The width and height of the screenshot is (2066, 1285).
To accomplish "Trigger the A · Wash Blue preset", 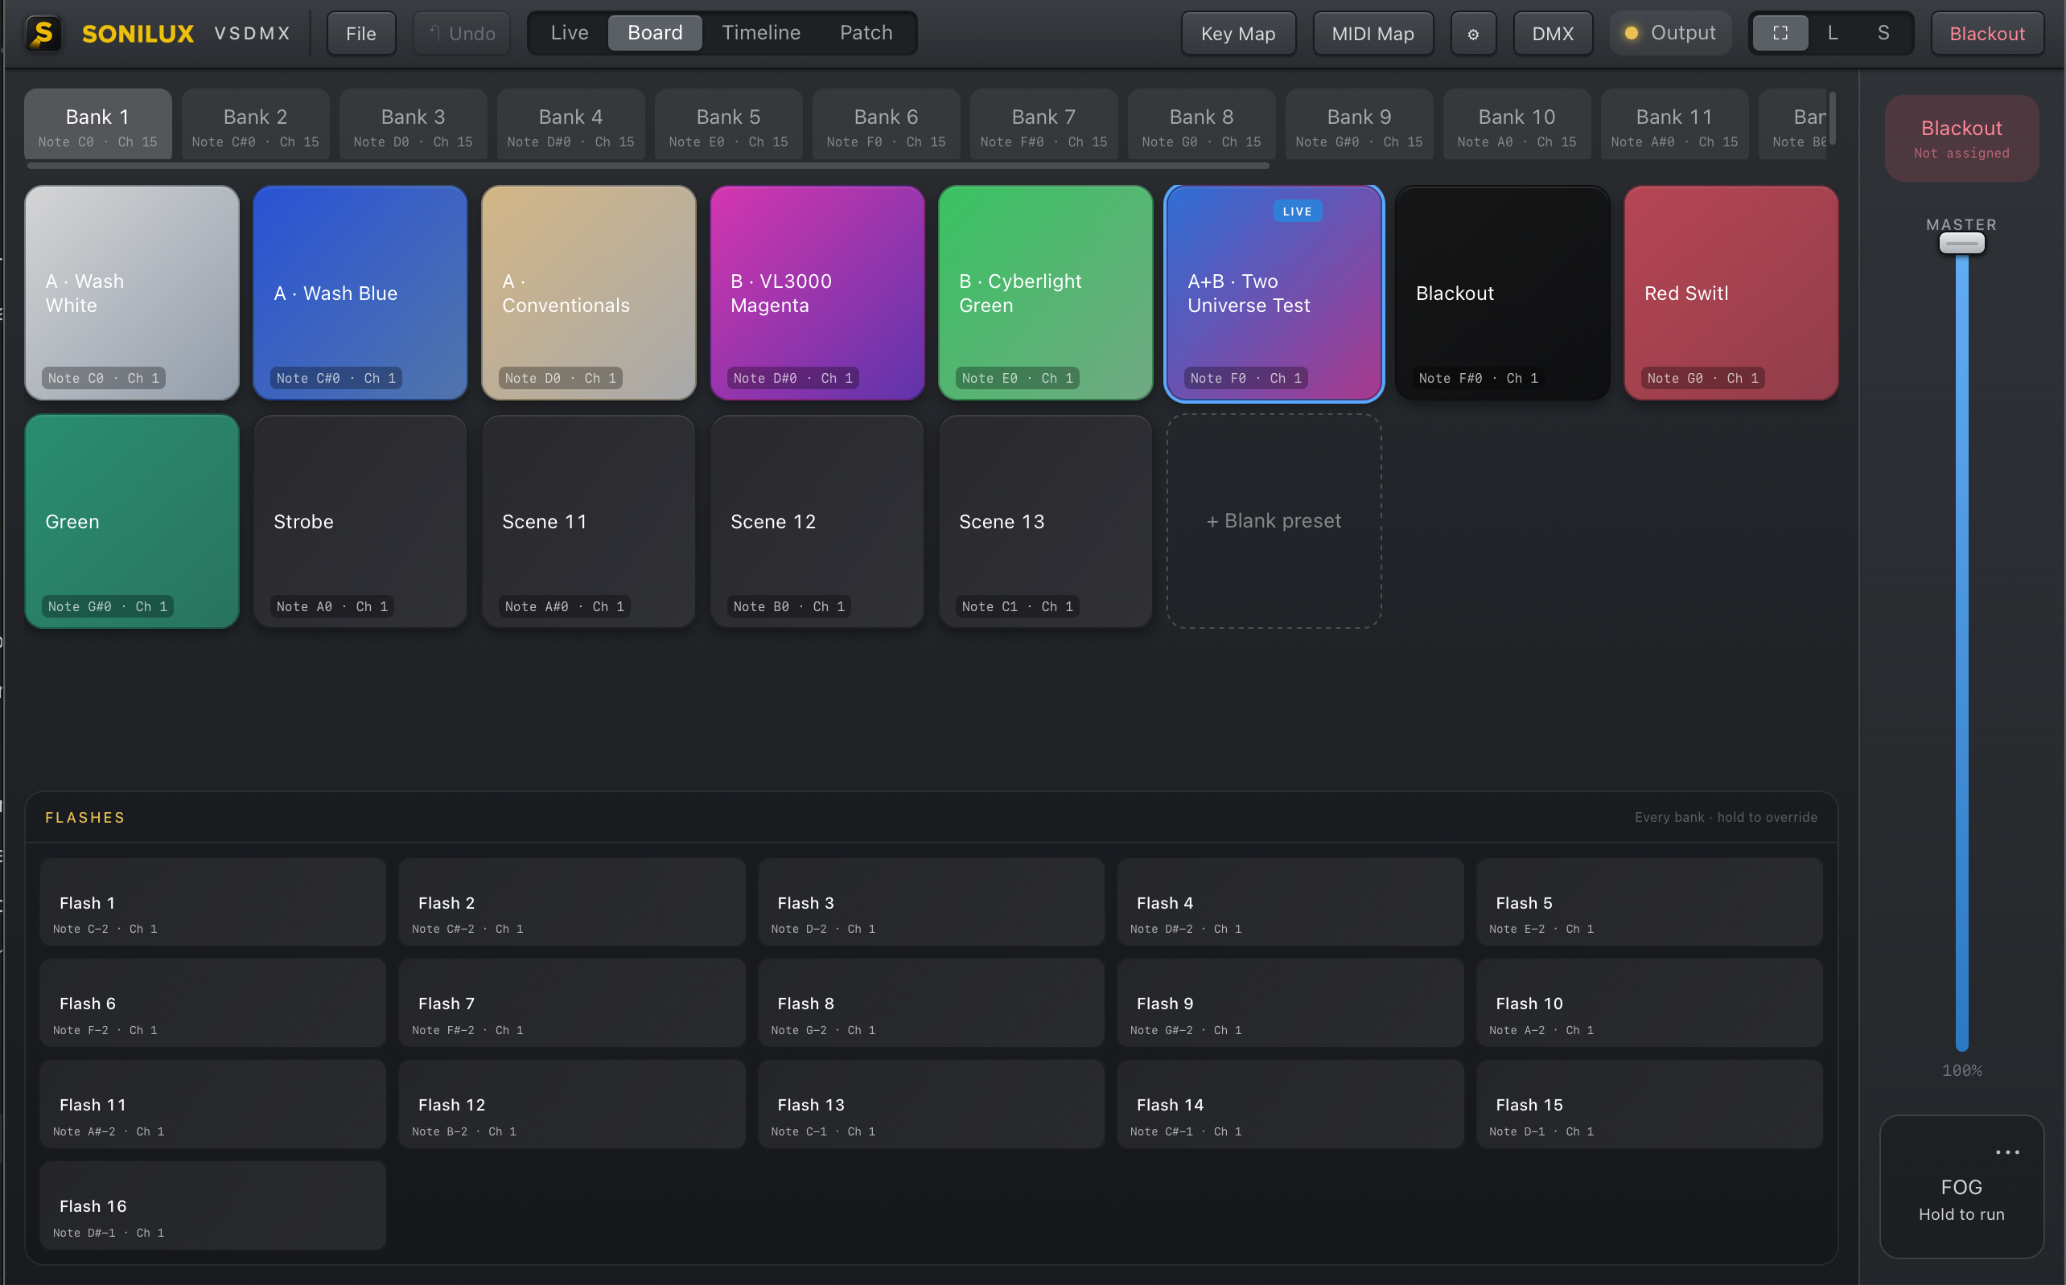I will pos(360,294).
